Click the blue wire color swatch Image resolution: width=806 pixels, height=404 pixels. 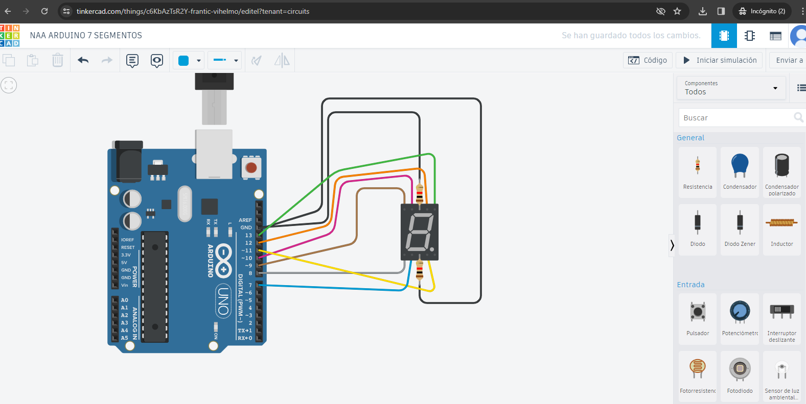coord(183,61)
